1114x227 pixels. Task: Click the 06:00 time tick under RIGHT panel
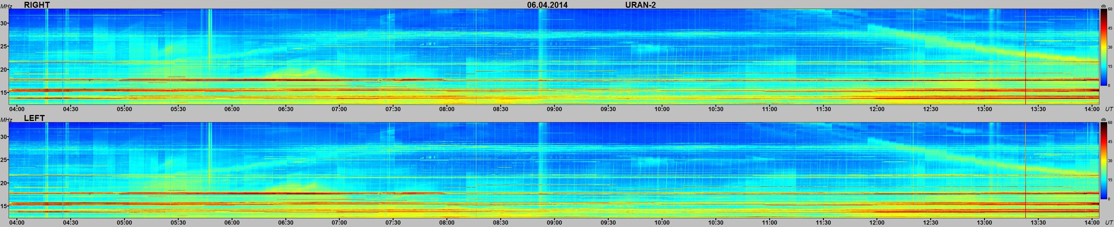pos(232,109)
